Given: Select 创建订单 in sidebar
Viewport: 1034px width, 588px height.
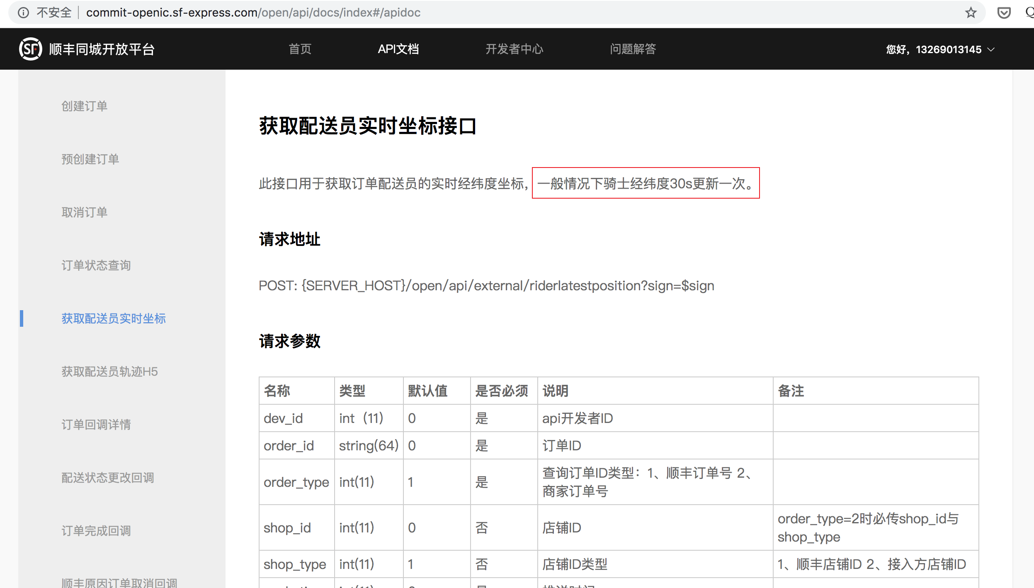Looking at the screenshot, I should (x=85, y=106).
